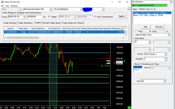Select Stop 1 in breakeven list

coord(138,67)
